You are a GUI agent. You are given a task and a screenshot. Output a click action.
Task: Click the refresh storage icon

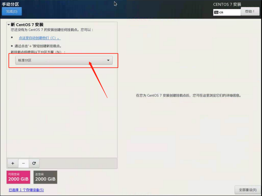click(34, 163)
